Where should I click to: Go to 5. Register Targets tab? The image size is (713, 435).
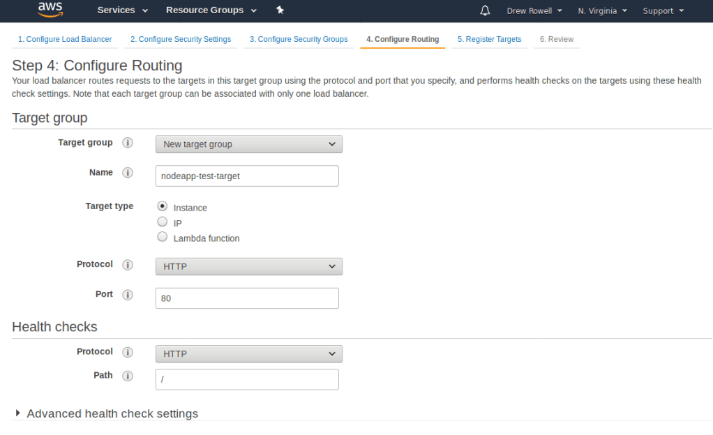pyautogui.click(x=489, y=39)
